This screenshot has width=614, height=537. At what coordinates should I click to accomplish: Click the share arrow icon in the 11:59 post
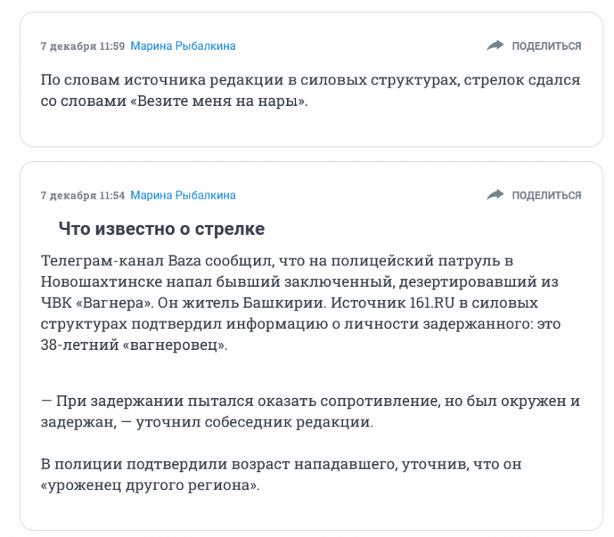pos(495,46)
